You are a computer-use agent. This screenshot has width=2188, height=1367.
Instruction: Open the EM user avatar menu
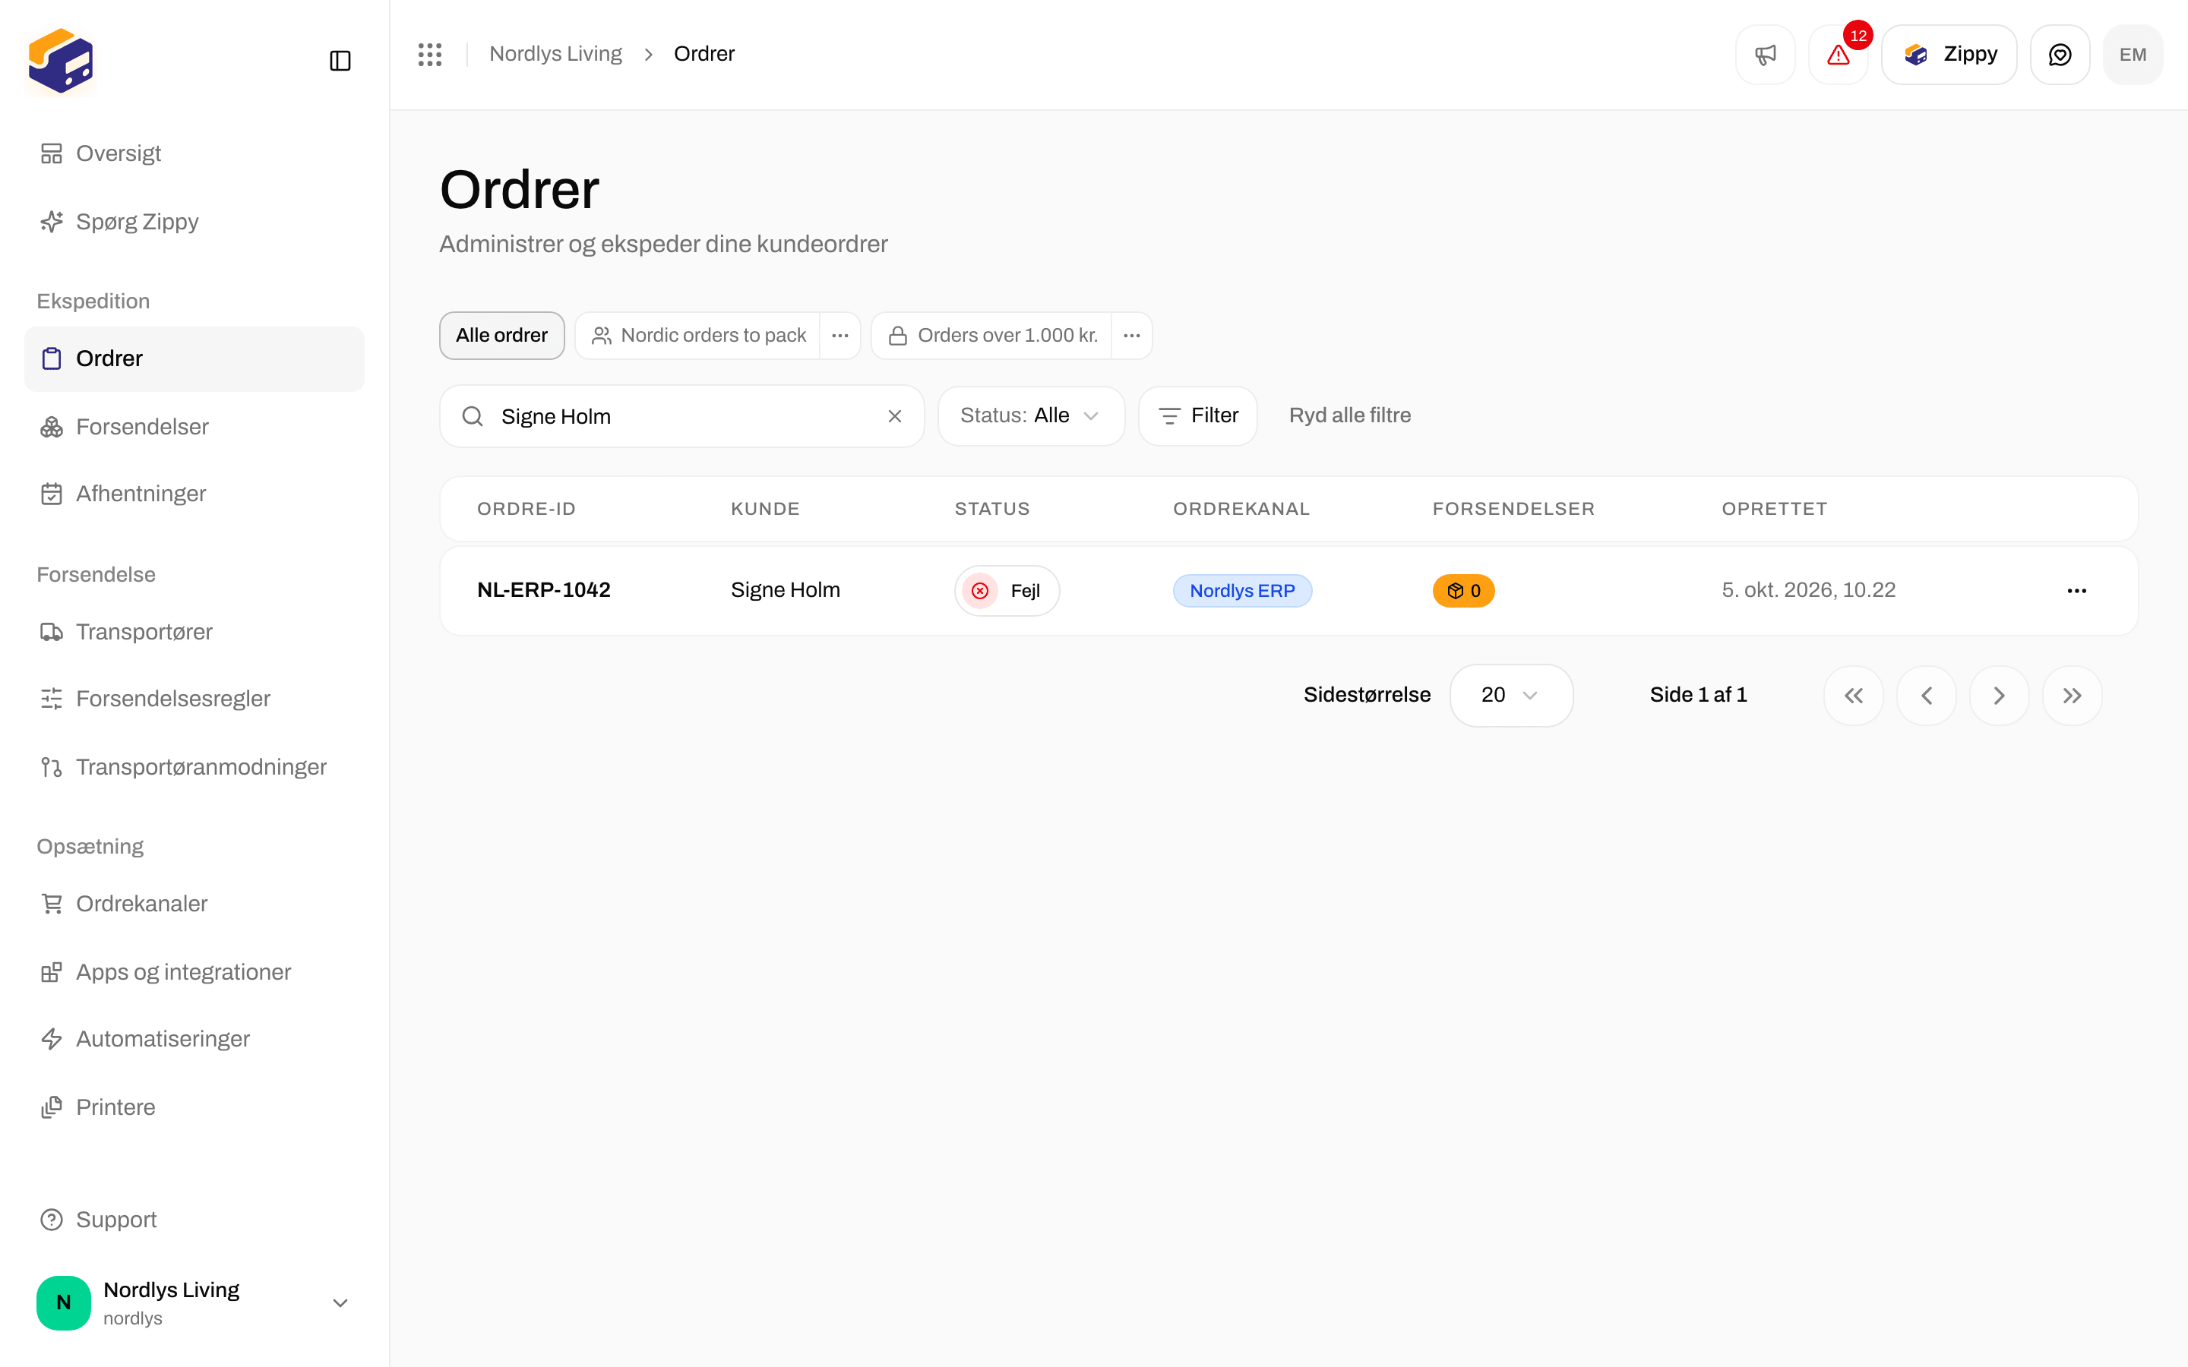(x=2133, y=54)
